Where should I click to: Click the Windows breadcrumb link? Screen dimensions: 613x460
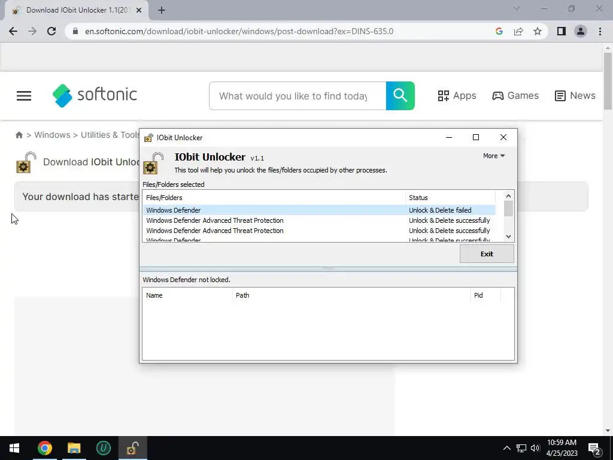pos(53,135)
